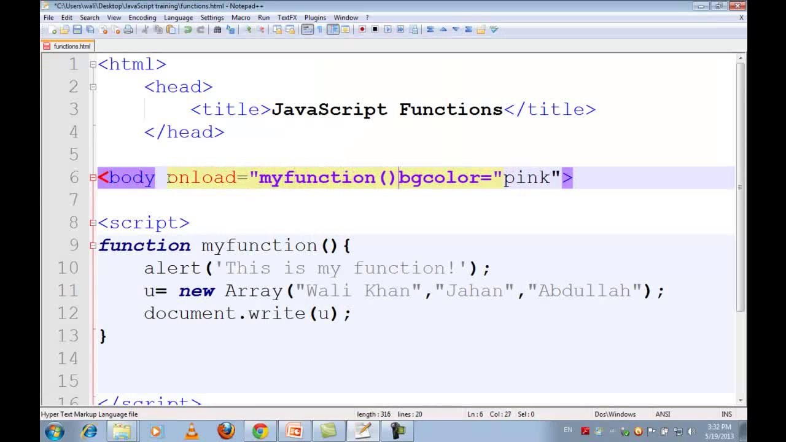Open the File menu
The height and width of the screenshot is (442, 786).
(49, 18)
